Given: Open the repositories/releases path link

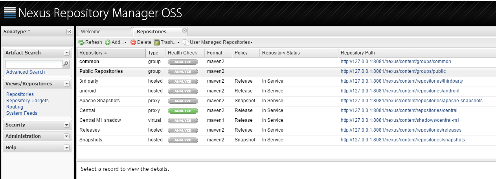Looking at the screenshot, I should click(x=401, y=130).
